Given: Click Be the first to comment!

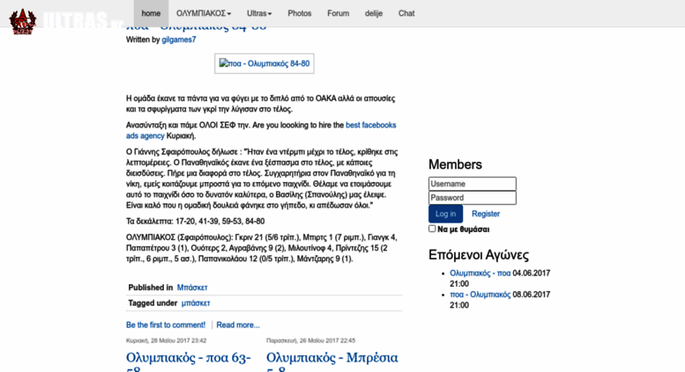Looking at the screenshot, I should point(166,325).
